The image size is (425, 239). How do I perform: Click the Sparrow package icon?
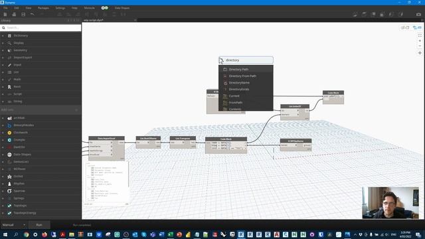(9, 191)
